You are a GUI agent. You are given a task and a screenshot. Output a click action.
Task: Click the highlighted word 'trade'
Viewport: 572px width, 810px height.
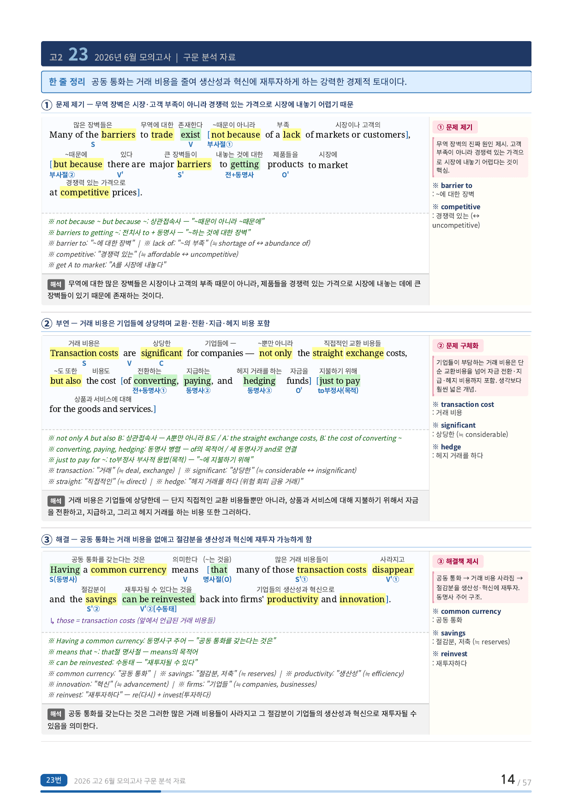click(x=162, y=135)
